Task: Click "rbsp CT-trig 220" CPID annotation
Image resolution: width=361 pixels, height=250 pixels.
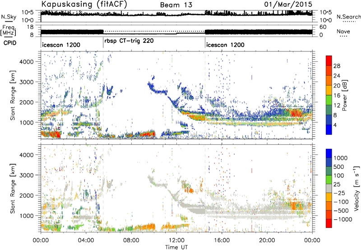Action: tap(129, 41)
